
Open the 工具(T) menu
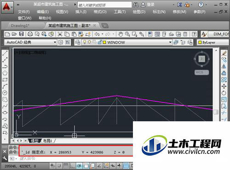[120, 12]
